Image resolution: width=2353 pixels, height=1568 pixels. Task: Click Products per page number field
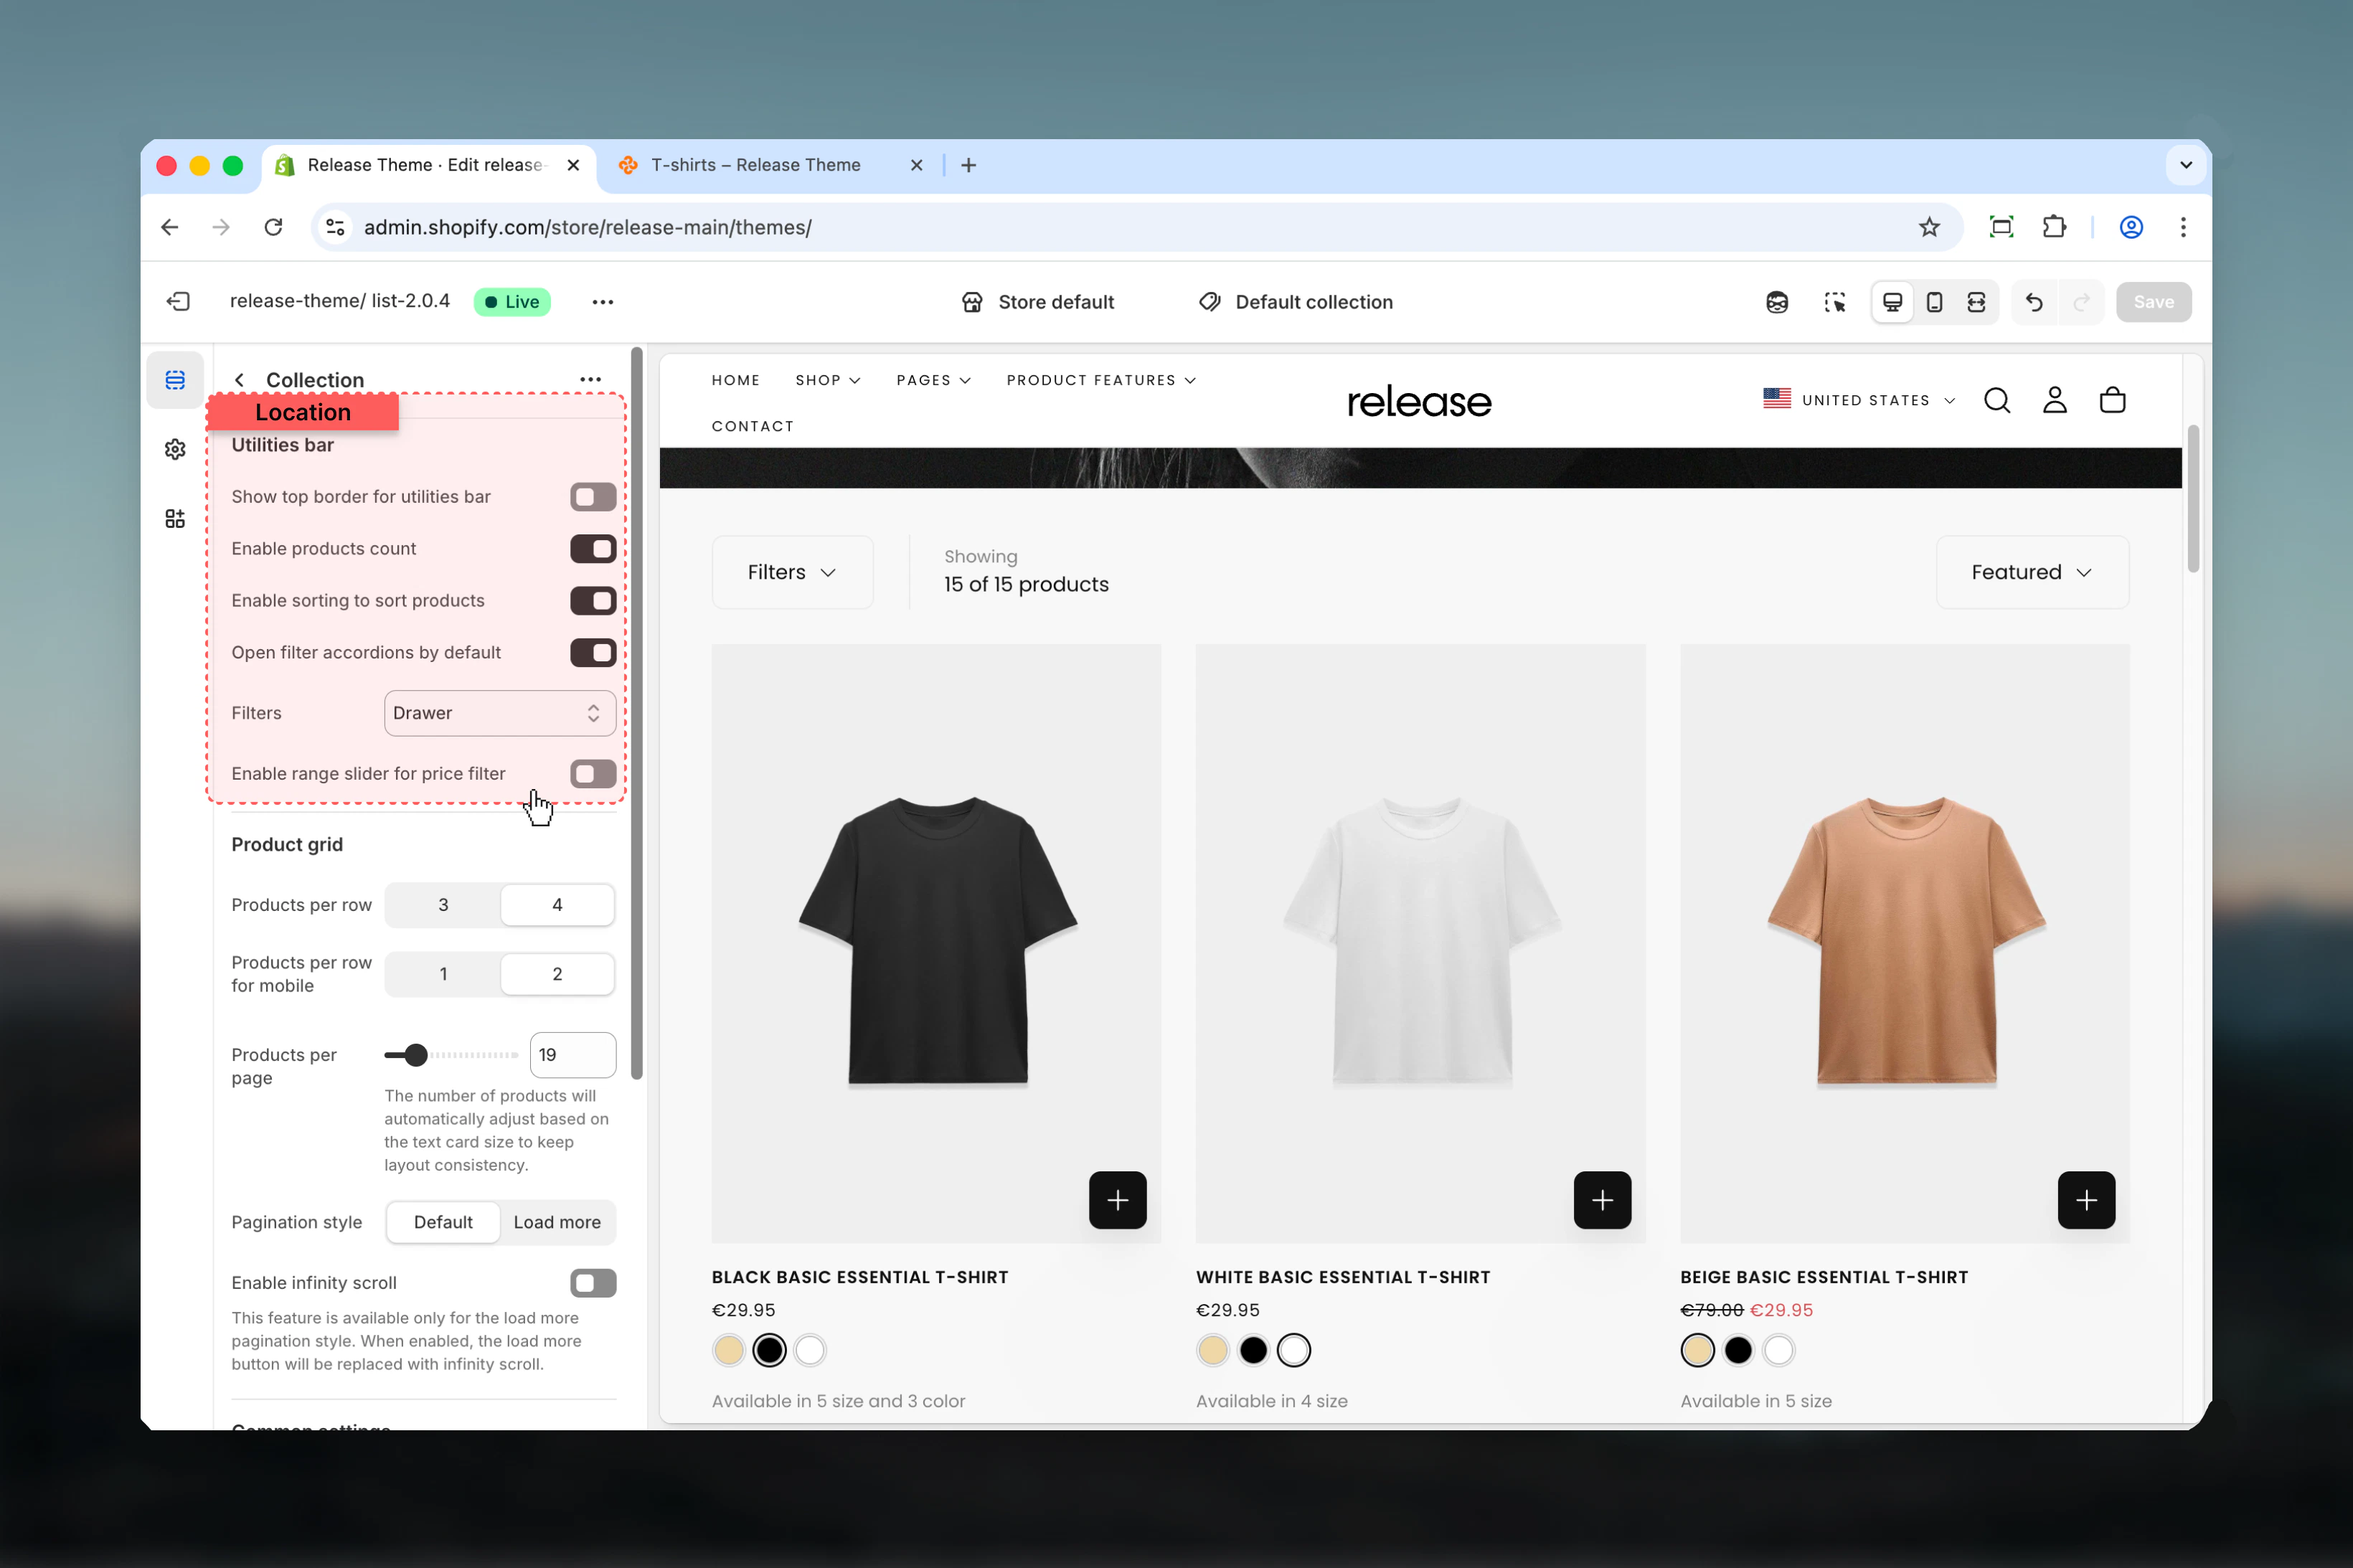(573, 1055)
